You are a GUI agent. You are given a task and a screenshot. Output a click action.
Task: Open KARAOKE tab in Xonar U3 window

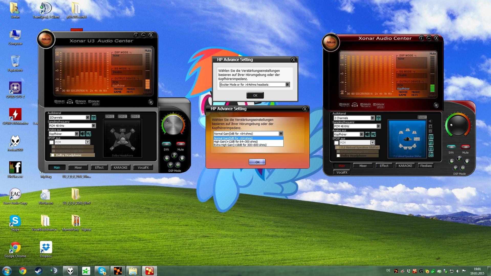pyautogui.click(x=121, y=168)
